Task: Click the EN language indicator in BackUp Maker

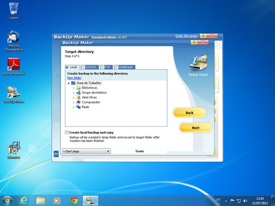Action: (56, 154)
